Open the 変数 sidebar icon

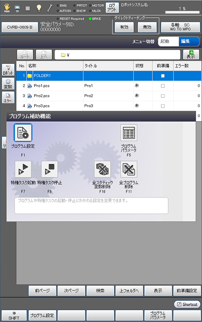point(8,84)
